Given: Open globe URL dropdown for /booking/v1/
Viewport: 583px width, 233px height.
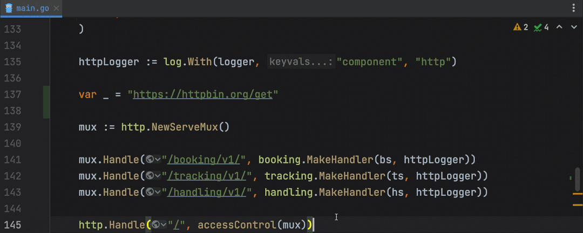Looking at the screenshot, I should [153, 160].
